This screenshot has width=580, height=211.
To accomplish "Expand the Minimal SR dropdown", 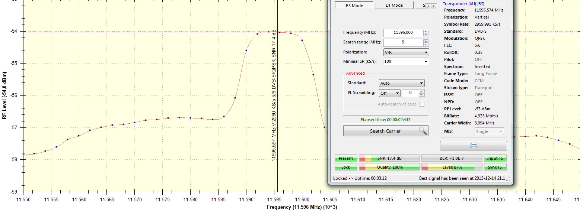I will (x=406, y=61).
